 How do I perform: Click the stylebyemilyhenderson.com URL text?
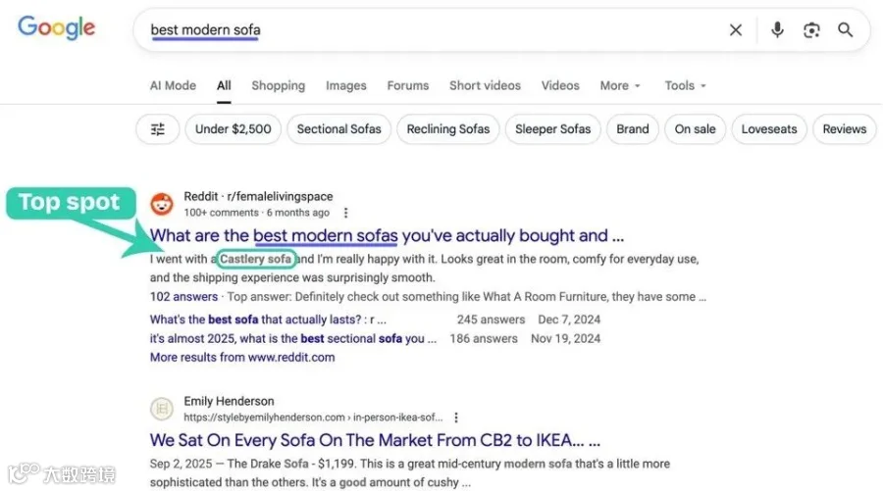coord(313,417)
